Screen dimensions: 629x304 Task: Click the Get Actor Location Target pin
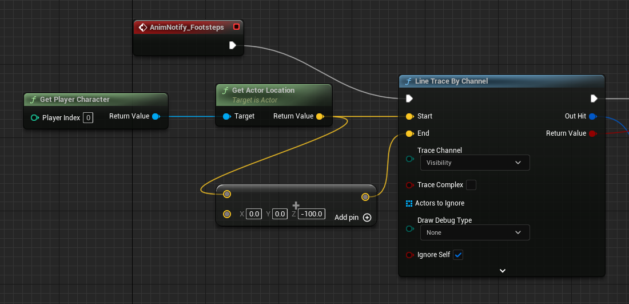pos(226,117)
